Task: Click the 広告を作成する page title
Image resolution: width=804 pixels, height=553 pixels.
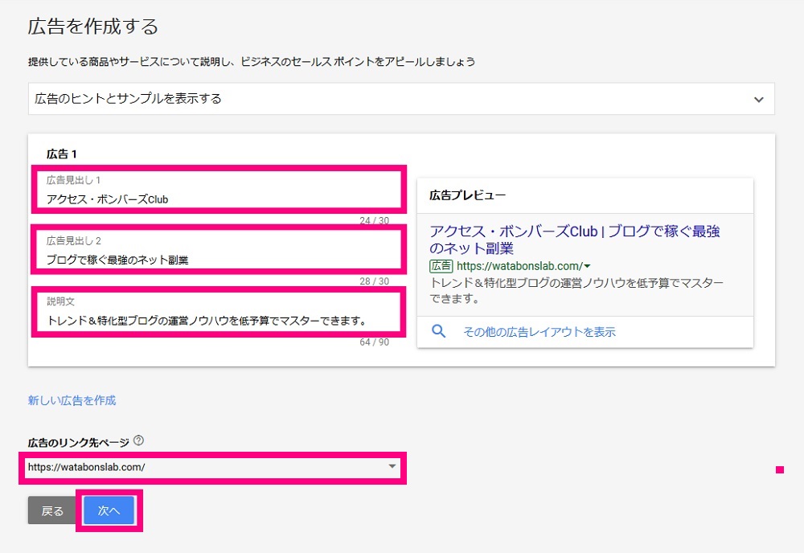Action: point(92,27)
